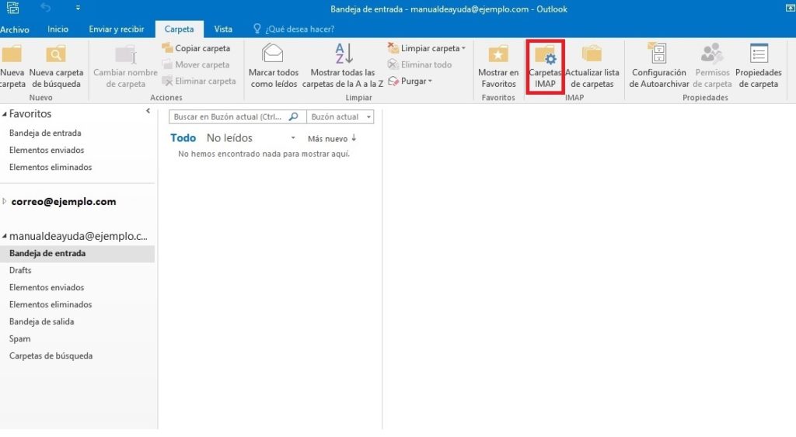Collapse the Favoritos section
This screenshot has width=796, height=437.
[x=4, y=115]
